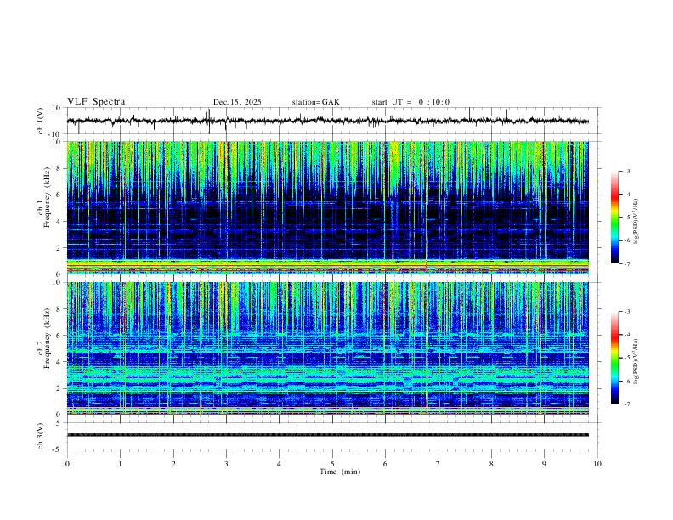Click the ch.1 spectrogram color scale bar
The height and width of the screenshot is (520, 673).
(615, 218)
